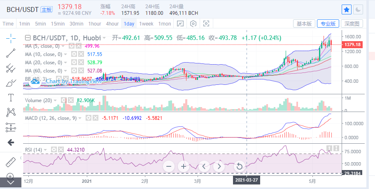Open chart settings hexagon icon

tap(193, 23)
